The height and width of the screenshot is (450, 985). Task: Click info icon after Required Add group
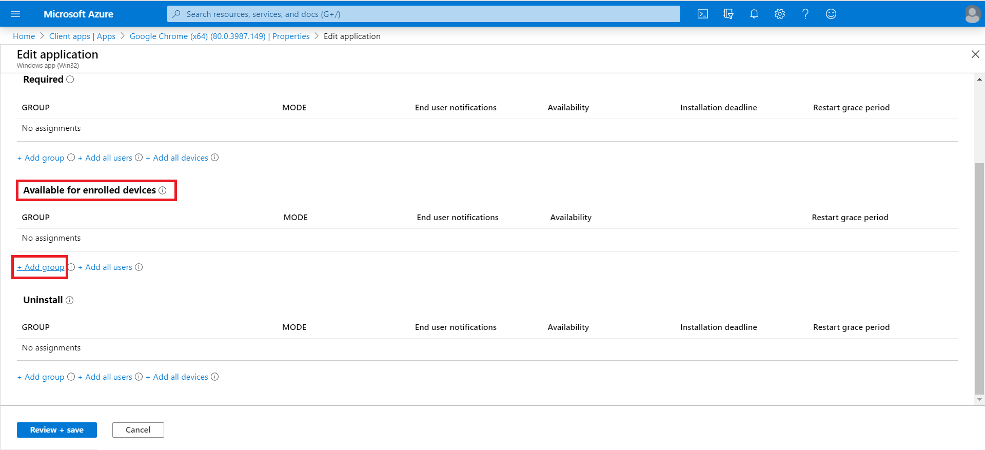click(71, 158)
